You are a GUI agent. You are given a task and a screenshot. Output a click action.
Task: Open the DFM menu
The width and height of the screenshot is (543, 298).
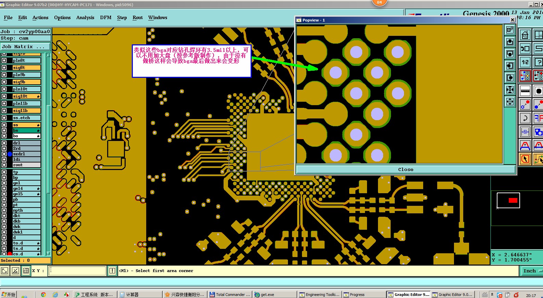coord(106,17)
